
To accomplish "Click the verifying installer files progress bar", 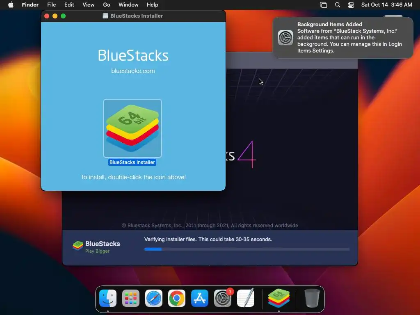I will (247, 249).
